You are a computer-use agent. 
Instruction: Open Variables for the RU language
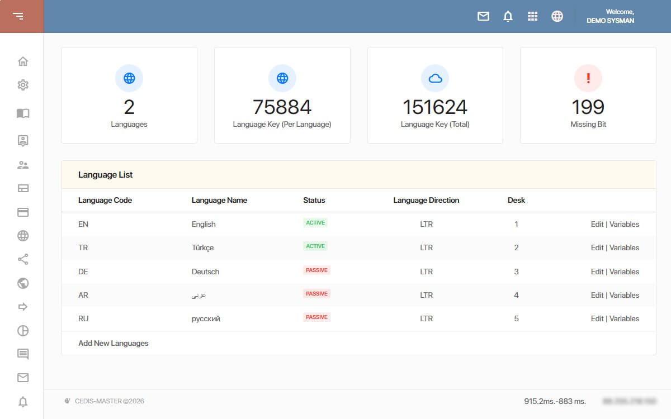click(x=624, y=318)
